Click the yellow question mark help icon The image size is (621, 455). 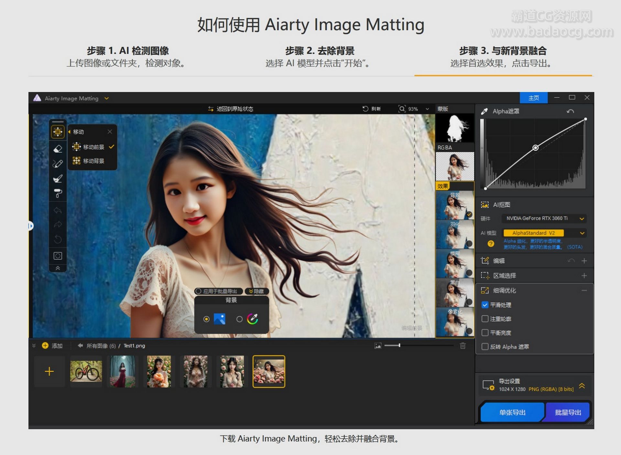(x=491, y=244)
